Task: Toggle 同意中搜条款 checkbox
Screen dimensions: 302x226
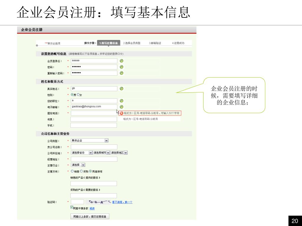Action: [x=72, y=207]
